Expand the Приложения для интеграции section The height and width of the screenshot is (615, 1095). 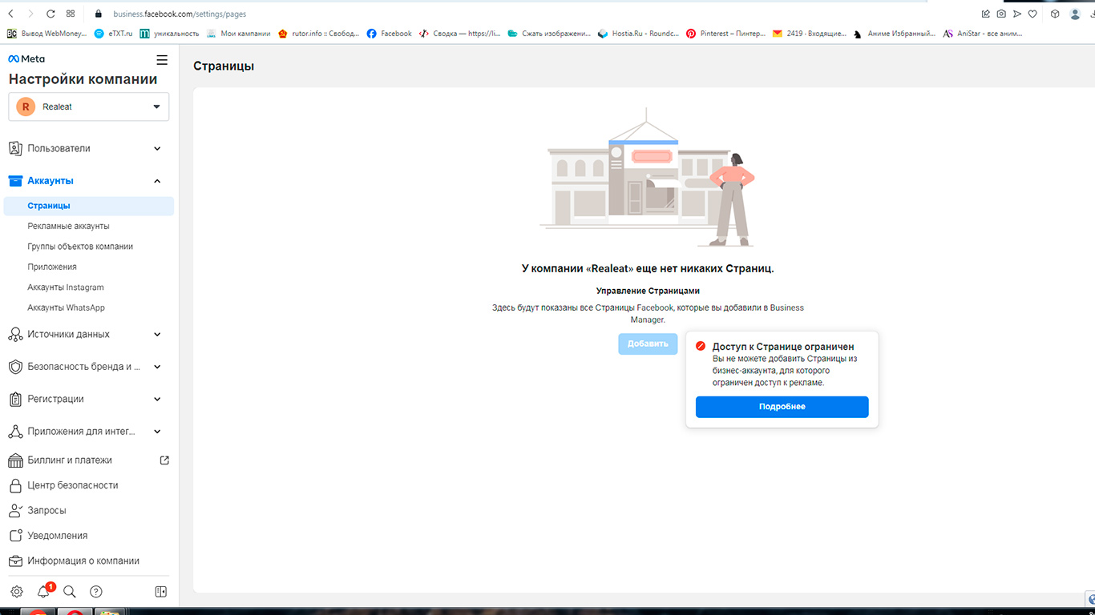(89, 432)
